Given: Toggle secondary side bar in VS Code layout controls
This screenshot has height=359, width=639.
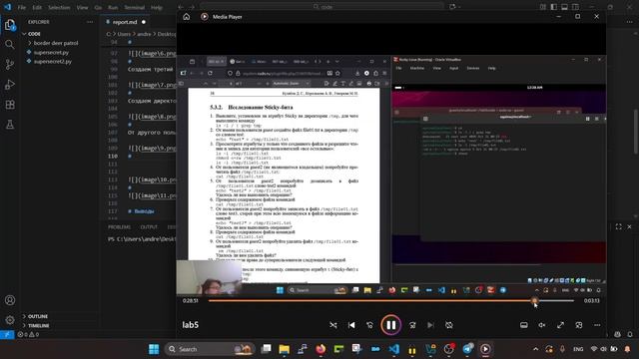Looking at the screenshot, I should click(x=575, y=7).
